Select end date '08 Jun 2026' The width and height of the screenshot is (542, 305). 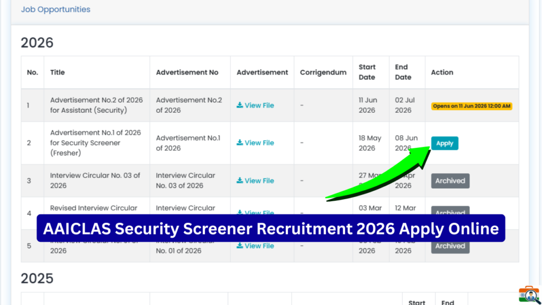406,143
